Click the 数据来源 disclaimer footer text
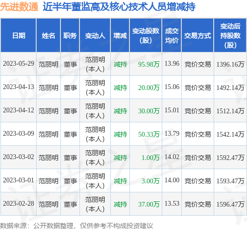The height and width of the screenshot is (230, 247). click(77, 226)
